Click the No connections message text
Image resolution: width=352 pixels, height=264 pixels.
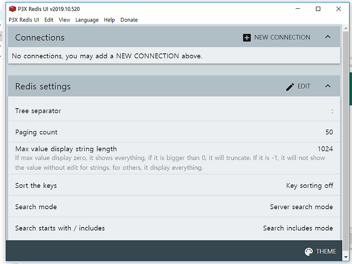(107, 56)
